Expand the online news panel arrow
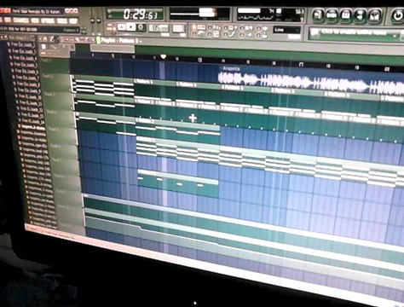 point(395,37)
